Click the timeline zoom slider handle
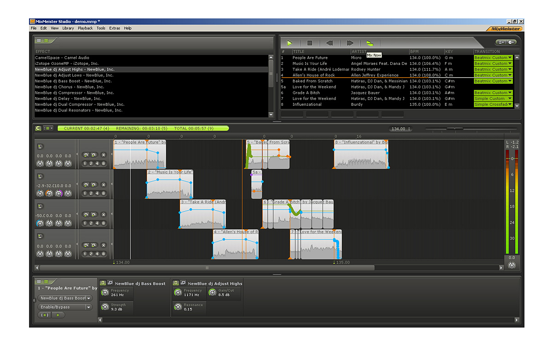 click(x=455, y=129)
